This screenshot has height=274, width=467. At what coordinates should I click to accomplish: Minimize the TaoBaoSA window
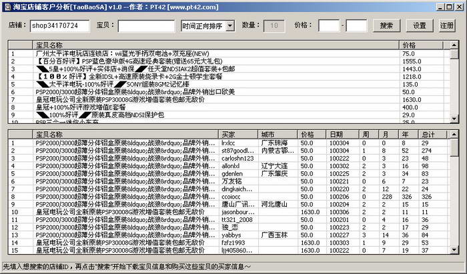click(441, 7)
